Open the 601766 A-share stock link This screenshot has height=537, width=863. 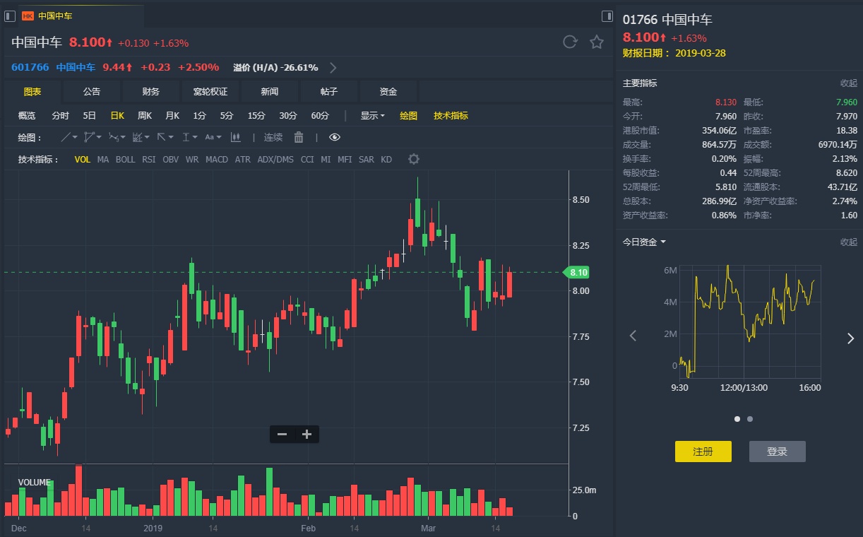pyautogui.click(x=30, y=68)
